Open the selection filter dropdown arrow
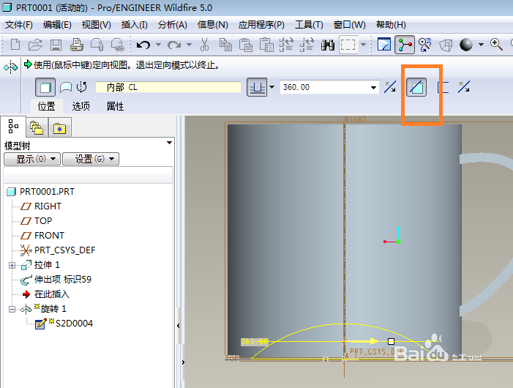The image size is (513, 388). point(363,45)
